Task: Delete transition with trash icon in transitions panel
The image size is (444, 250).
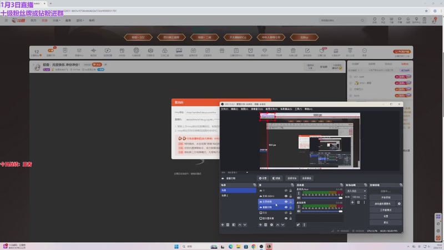Action: (359, 202)
